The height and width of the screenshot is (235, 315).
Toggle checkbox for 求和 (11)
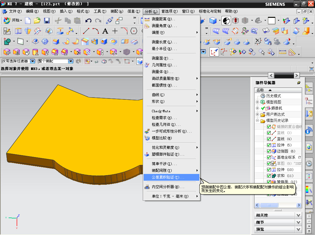pyautogui.click(x=269, y=176)
